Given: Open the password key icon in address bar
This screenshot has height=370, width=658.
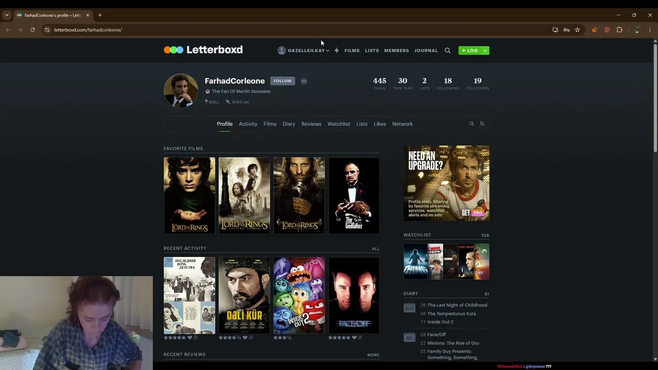Looking at the screenshot, I should point(566,30).
